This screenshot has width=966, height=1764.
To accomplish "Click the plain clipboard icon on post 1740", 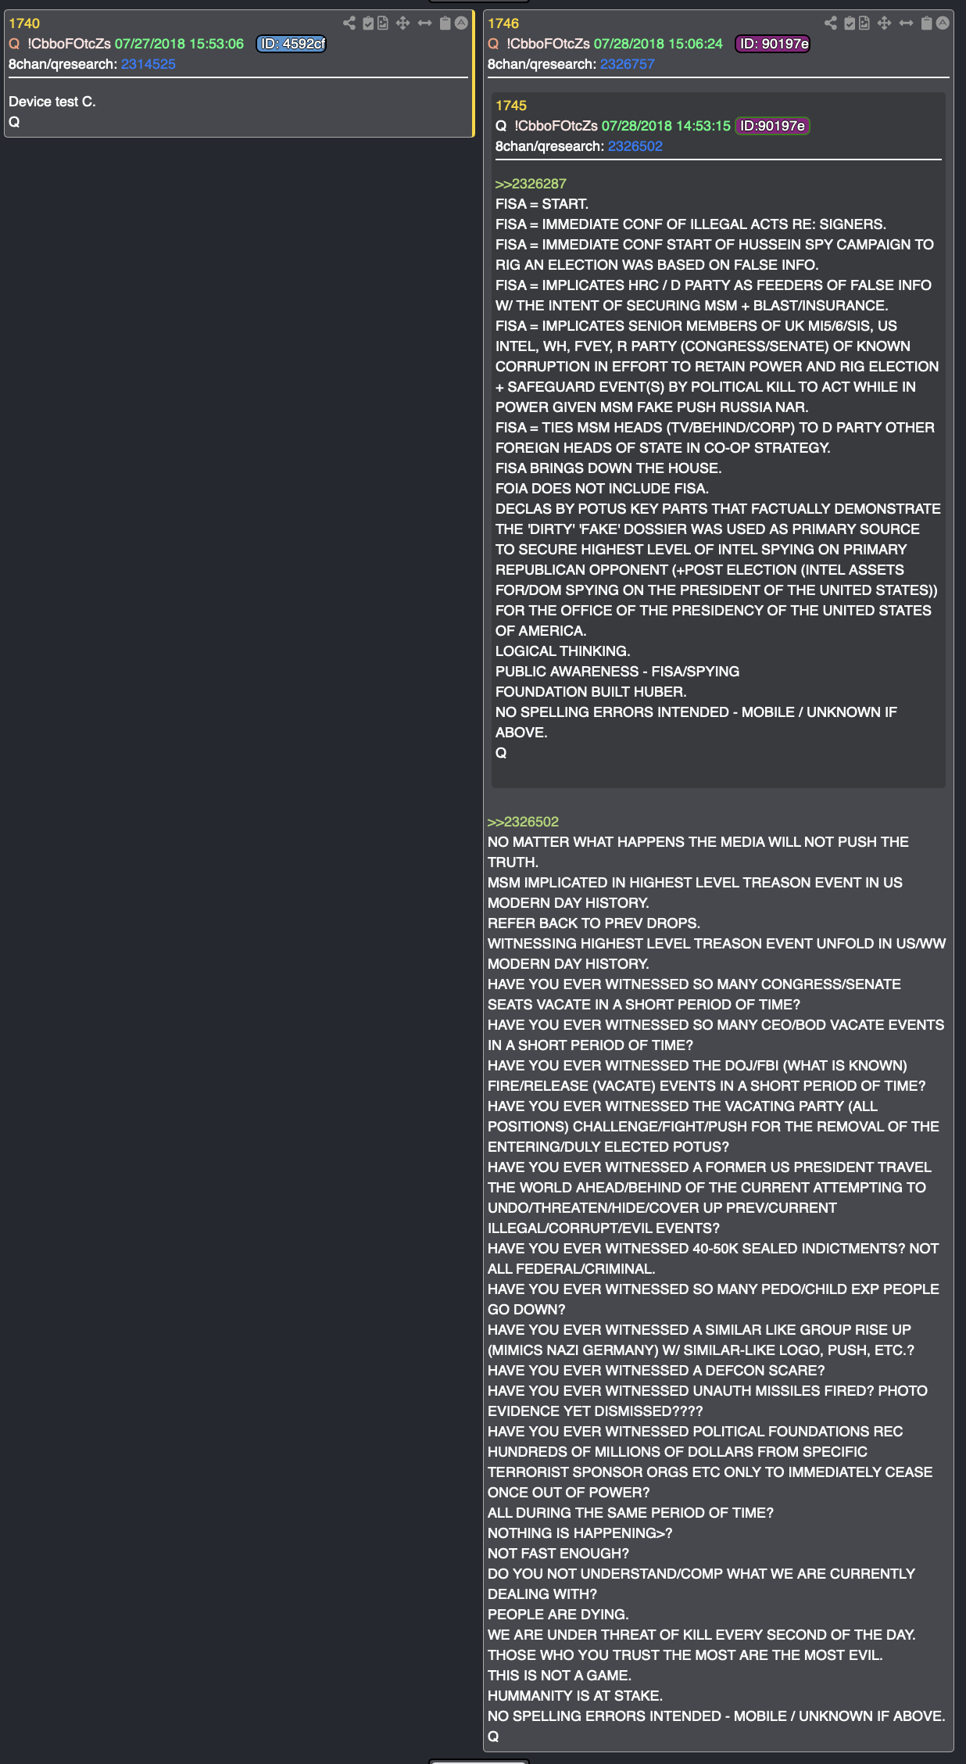I will (x=445, y=23).
